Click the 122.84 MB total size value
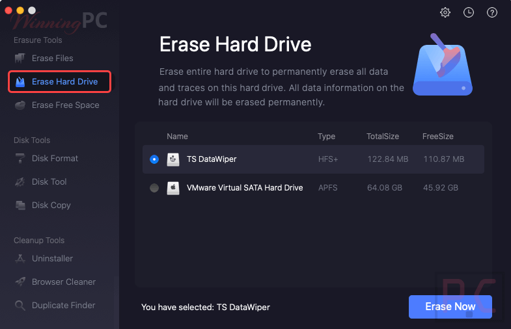Image resolution: width=511 pixels, height=329 pixels. tap(388, 159)
